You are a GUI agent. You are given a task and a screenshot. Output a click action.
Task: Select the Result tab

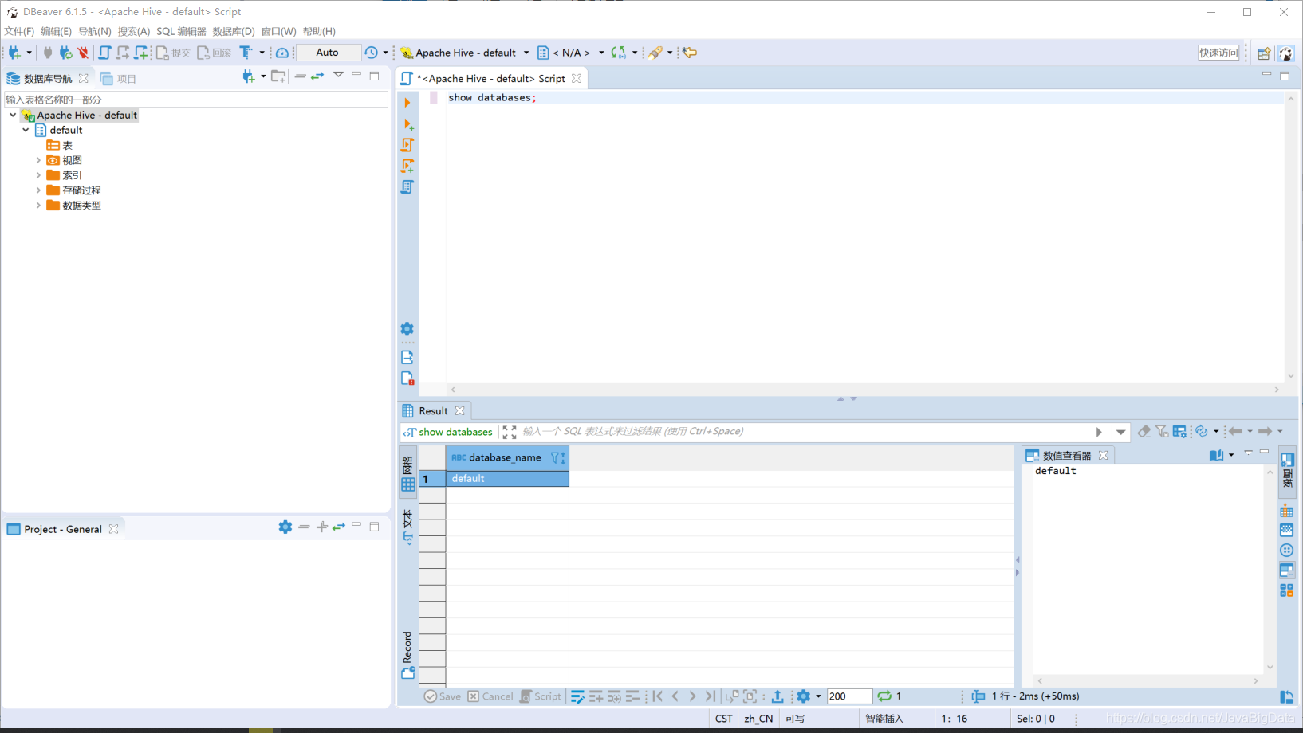point(434,411)
